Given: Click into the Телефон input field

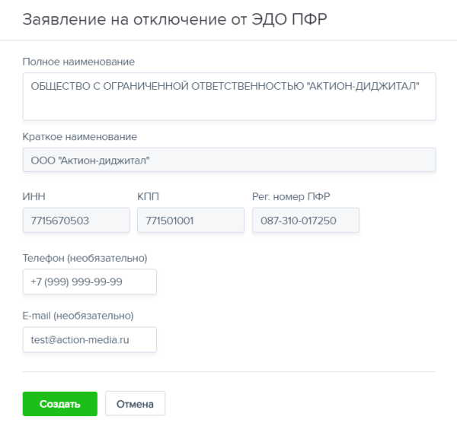Looking at the screenshot, I should (90, 281).
